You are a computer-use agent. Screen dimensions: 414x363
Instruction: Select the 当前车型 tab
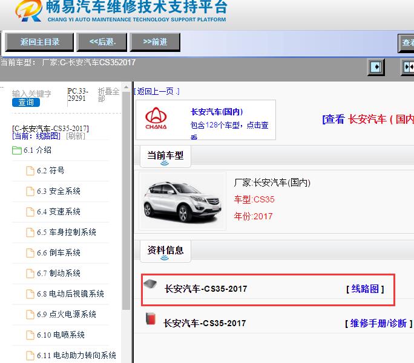tap(165, 156)
